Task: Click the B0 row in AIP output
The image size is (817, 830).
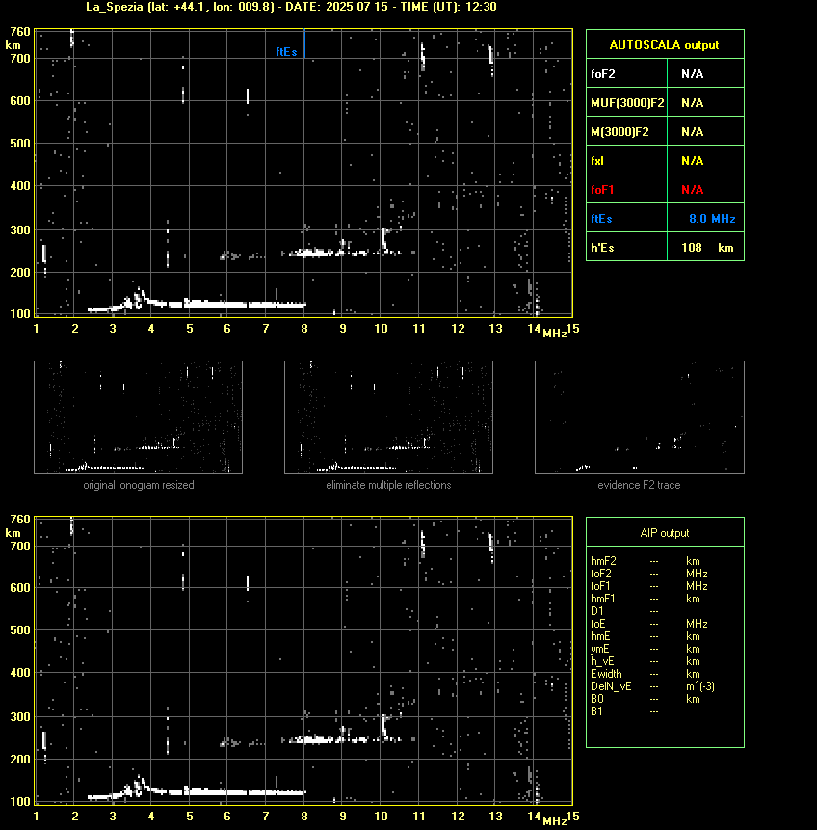Action: pyautogui.click(x=646, y=699)
